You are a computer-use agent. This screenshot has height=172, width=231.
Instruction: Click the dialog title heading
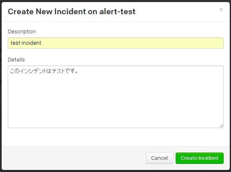(72, 11)
